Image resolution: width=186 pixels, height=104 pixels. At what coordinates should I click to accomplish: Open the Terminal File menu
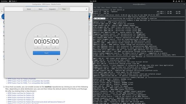(x=95, y=8)
